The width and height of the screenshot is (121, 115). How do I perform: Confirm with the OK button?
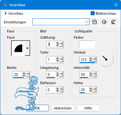point(37,108)
